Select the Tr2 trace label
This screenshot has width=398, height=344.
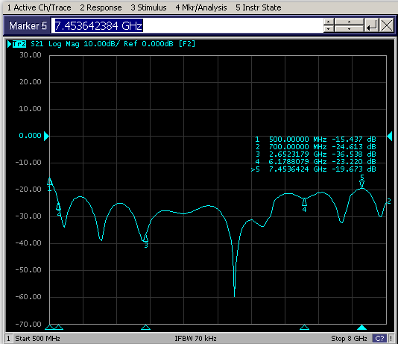(19, 44)
